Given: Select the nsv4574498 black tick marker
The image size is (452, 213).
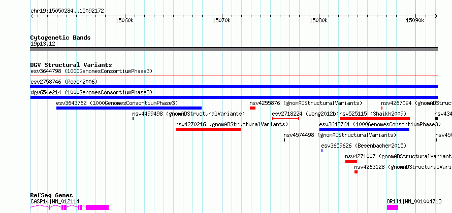Looking at the screenshot, I should click(x=284, y=140).
